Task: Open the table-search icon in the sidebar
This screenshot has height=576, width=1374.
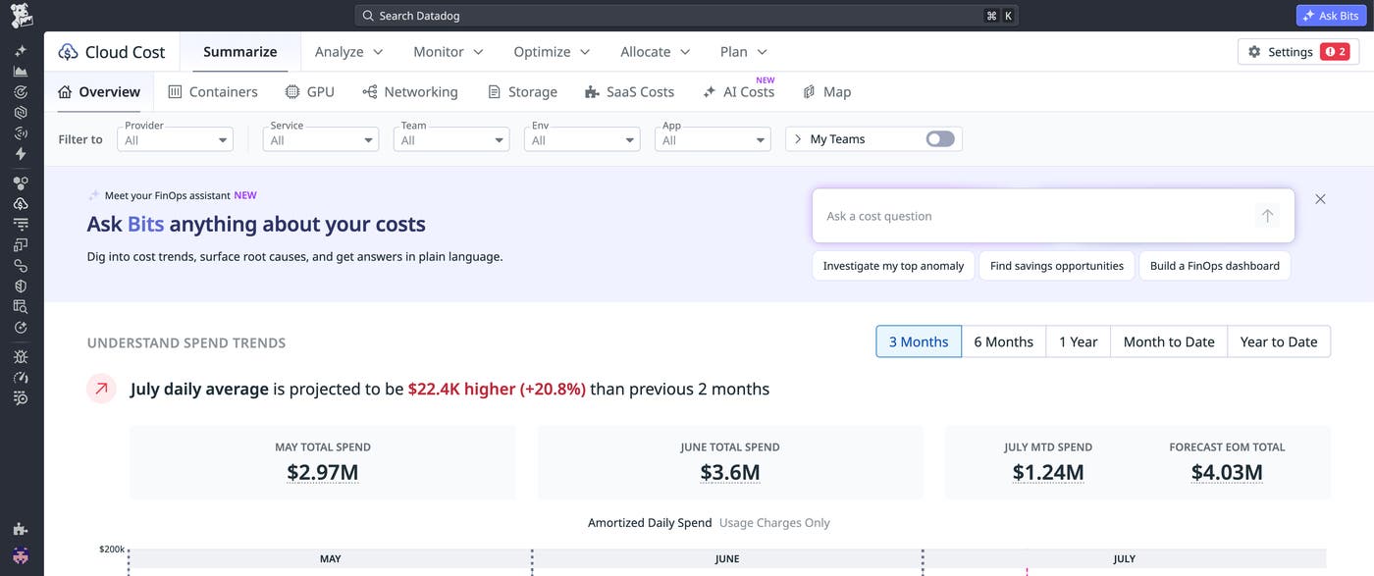Action: click(21, 306)
